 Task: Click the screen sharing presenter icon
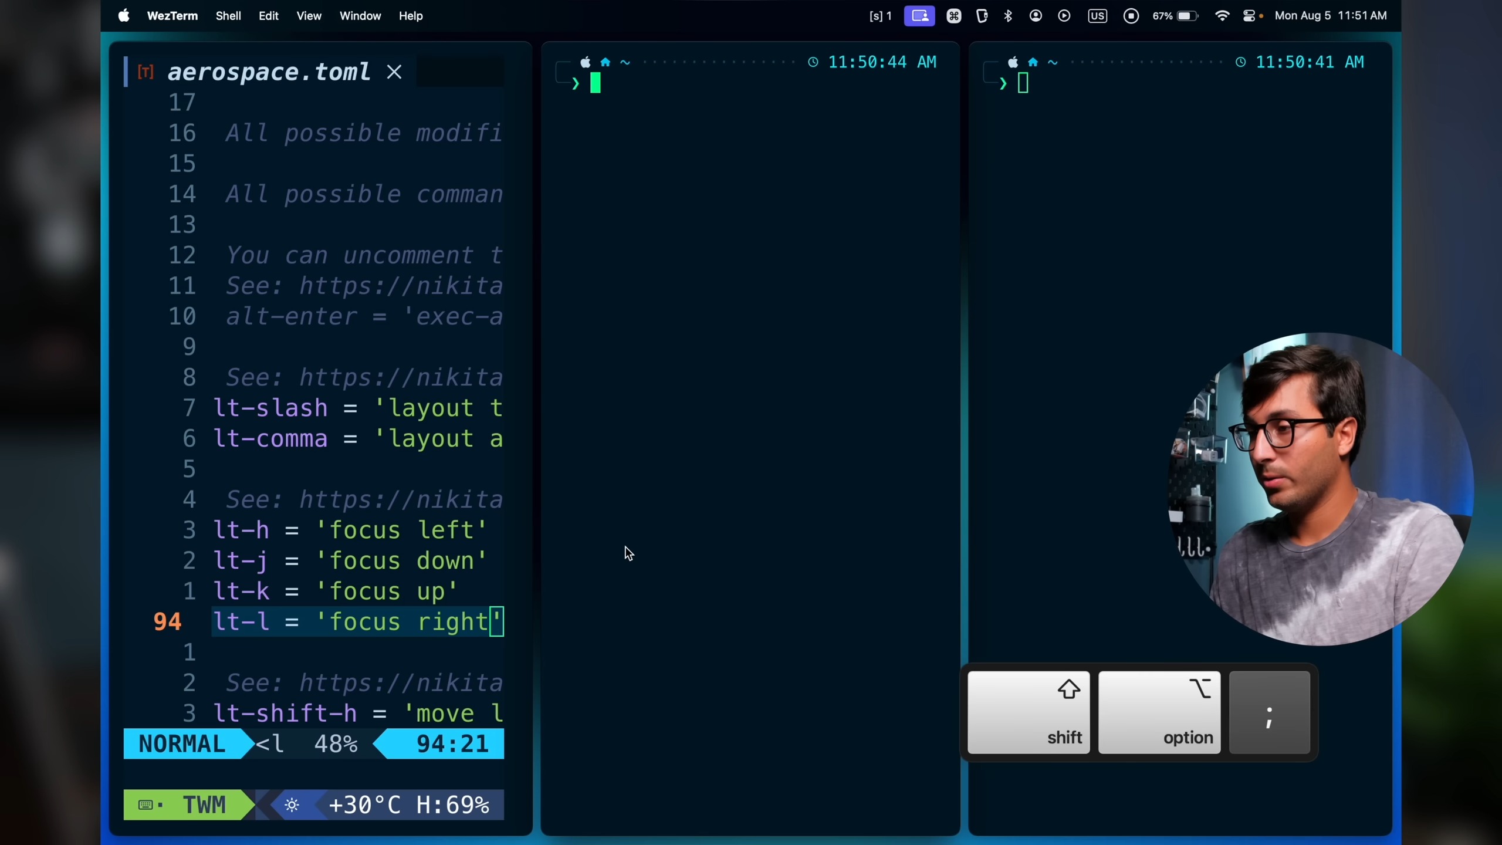tap(919, 16)
